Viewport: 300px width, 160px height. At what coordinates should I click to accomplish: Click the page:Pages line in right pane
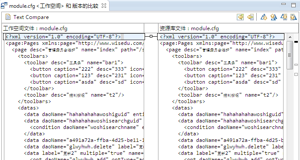pyautogui.click(x=222, y=43)
